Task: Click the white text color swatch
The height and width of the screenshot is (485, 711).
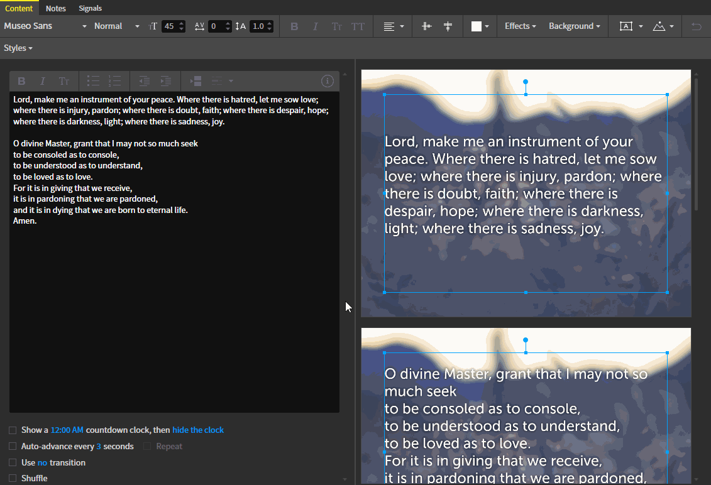Action: click(x=476, y=26)
